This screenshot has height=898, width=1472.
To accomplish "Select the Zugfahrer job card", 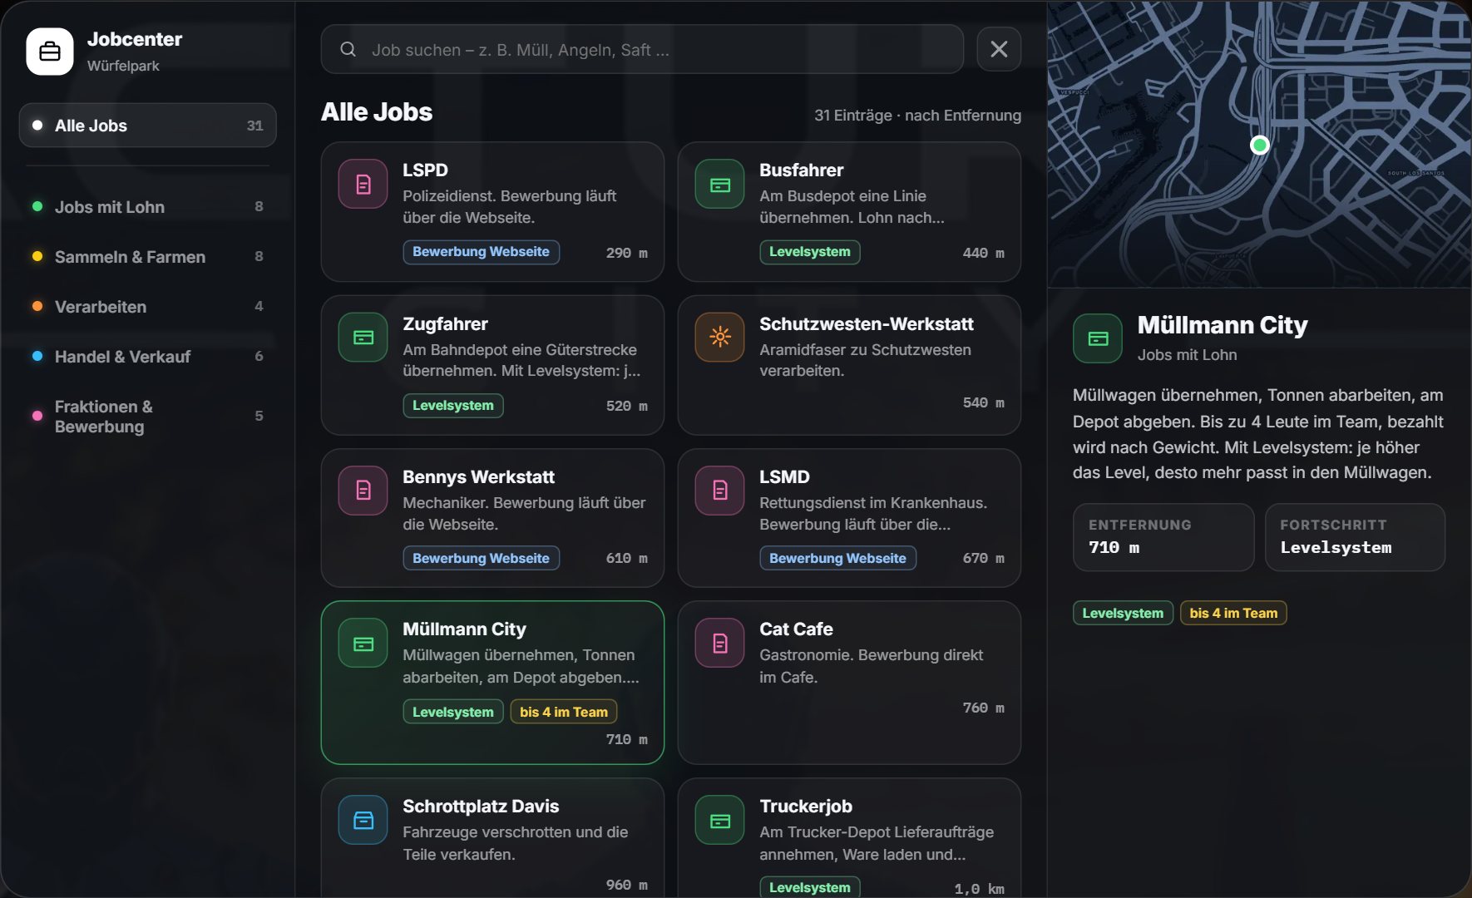I will (492, 365).
